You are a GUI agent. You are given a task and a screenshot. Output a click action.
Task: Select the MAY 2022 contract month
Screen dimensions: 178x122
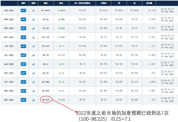tap(9, 37)
